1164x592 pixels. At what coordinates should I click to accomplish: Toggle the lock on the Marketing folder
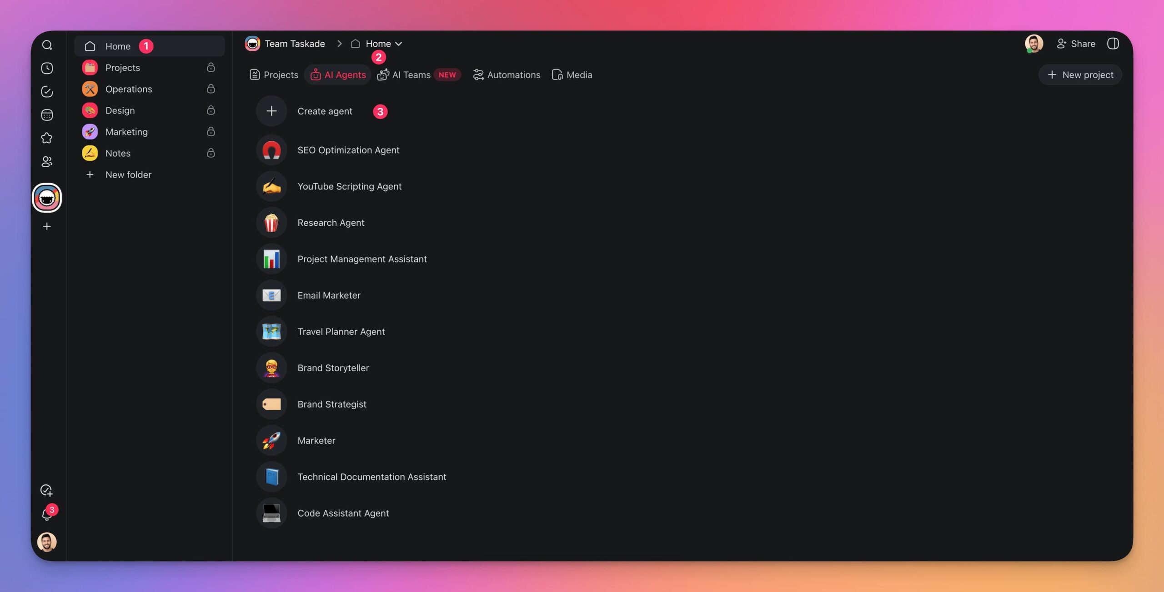[x=211, y=132]
